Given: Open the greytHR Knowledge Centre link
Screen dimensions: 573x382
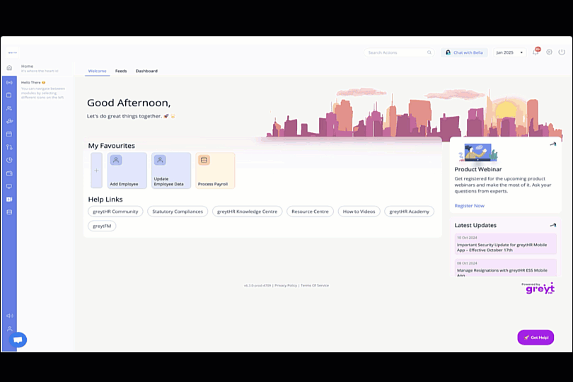Looking at the screenshot, I should tap(248, 212).
